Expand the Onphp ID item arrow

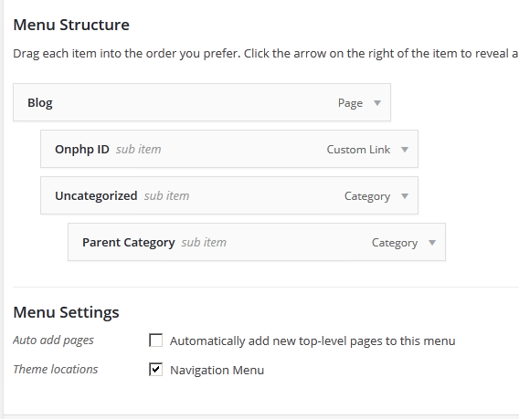tap(405, 150)
